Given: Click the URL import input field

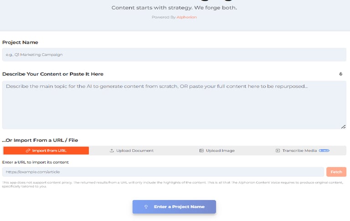Looking at the screenshot, I should coord(163,172).
